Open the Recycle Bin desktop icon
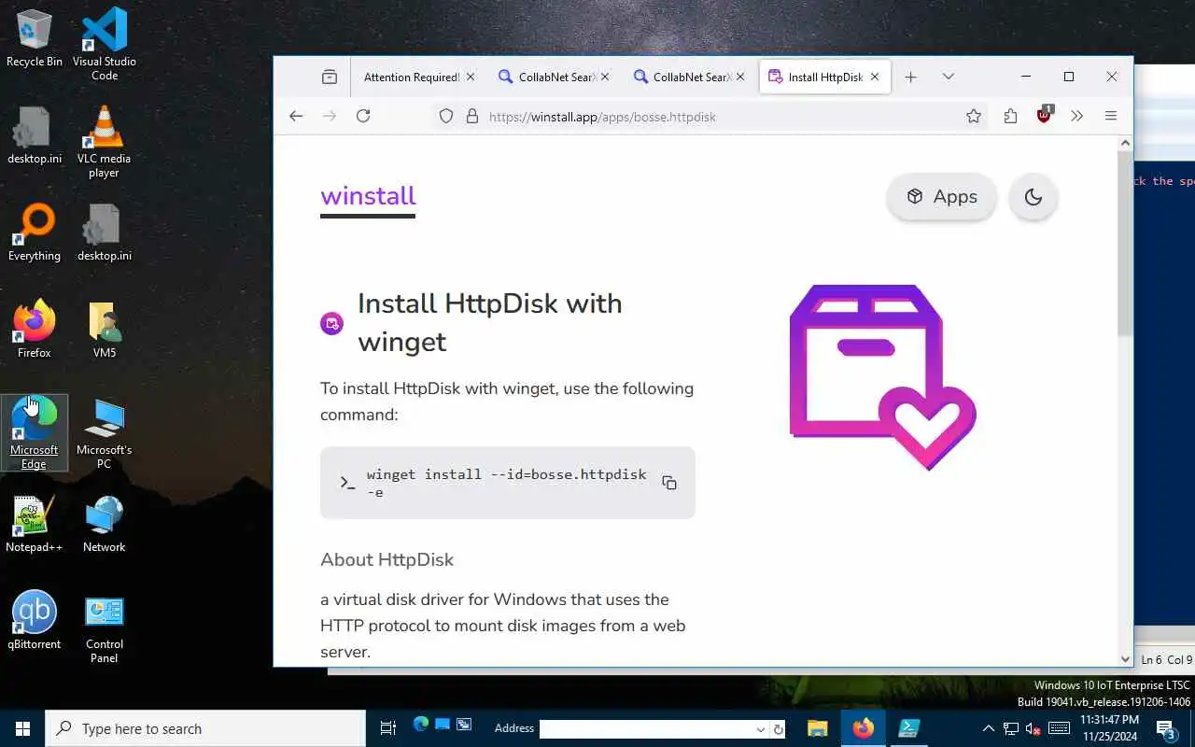This screenshot has height=747, width=1195. (x=35, y=39)
